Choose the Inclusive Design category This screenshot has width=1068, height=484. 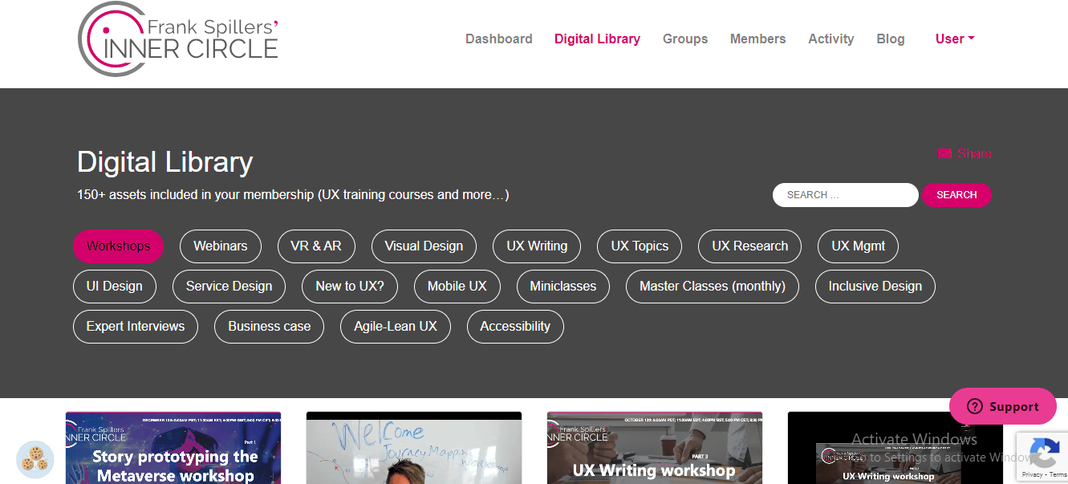pyautogui.click(x=875, y=287)
